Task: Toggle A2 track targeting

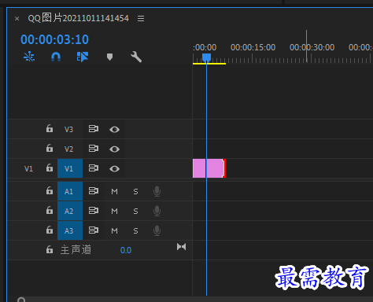Action: tap(70, 211)
